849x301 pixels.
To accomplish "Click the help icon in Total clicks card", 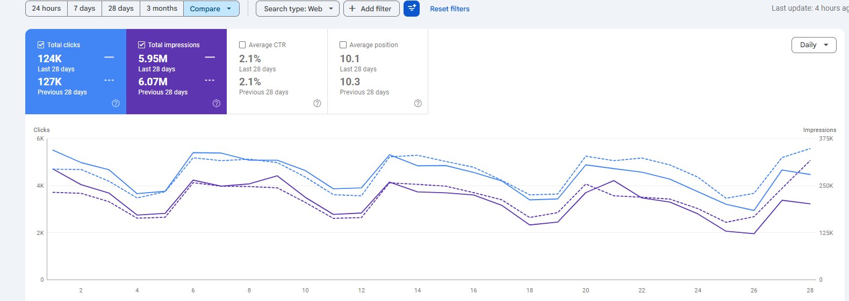I will (116, 104).
